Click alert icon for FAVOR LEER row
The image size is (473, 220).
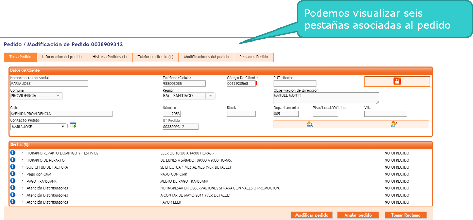click(x=13, y=202)
